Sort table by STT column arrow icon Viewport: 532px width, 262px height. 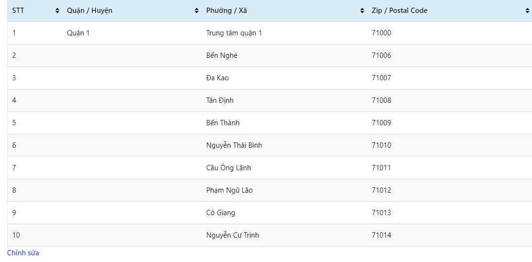pyautogui.click(x=57, y=11)
